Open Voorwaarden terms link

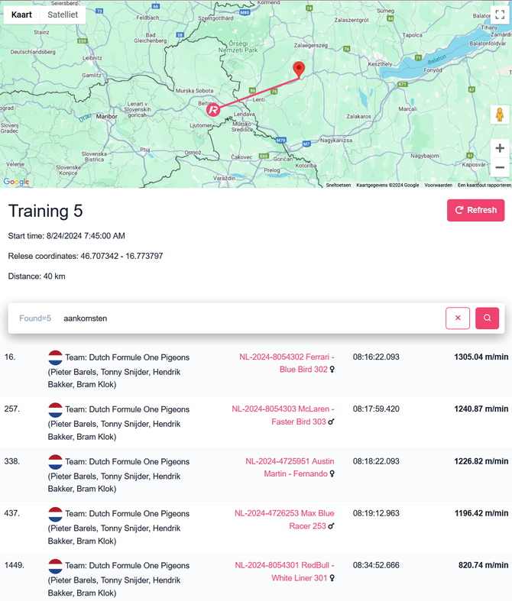click(x=439, y=185)
